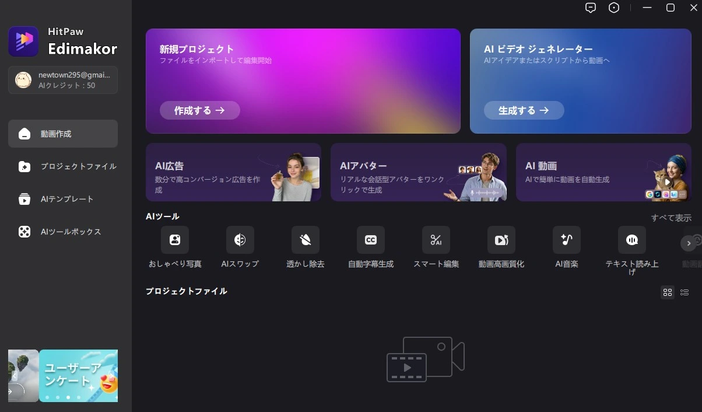The width and height of the screenshot is (702, 412).
Task: Launch the AI音楽 tool icon
Action: pyautogui.click(x=567, y=240)
